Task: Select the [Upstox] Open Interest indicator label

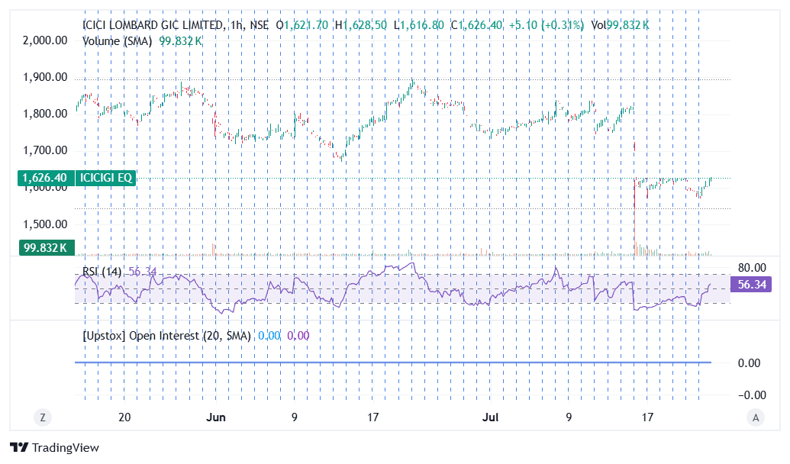Action: pos(166,336)
